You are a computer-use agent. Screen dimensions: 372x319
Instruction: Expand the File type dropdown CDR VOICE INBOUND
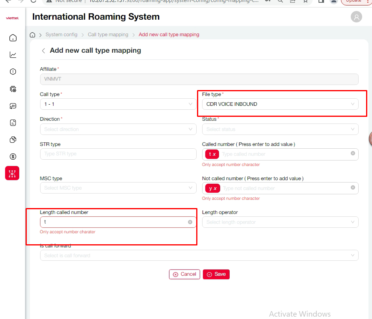coord(280,104)
